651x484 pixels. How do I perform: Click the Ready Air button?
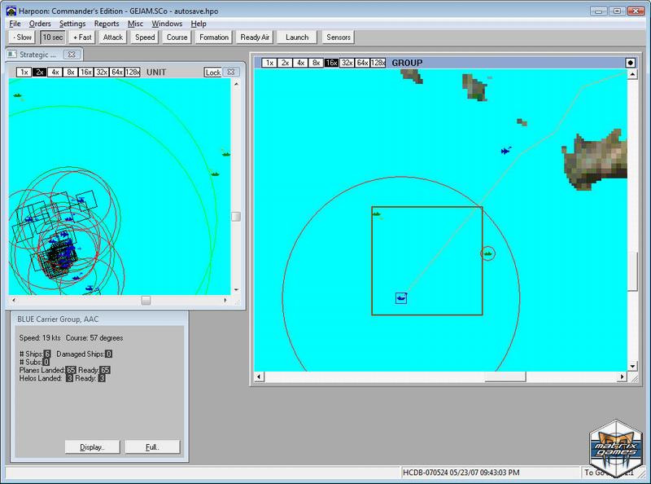[255, 37]
